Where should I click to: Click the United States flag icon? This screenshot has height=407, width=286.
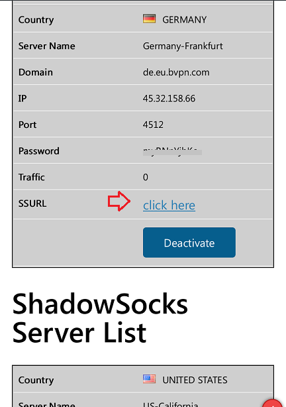tap(150, 379)
